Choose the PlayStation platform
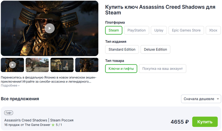The width and height of the screenshot is (222, 131). click(x=136, y=30)
